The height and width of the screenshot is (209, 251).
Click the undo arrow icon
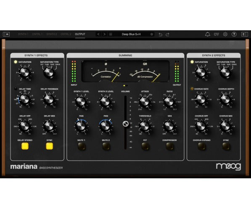point(161,34)
